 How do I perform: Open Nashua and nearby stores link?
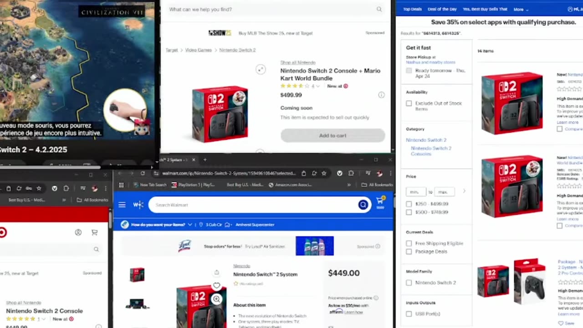point(430,62)
